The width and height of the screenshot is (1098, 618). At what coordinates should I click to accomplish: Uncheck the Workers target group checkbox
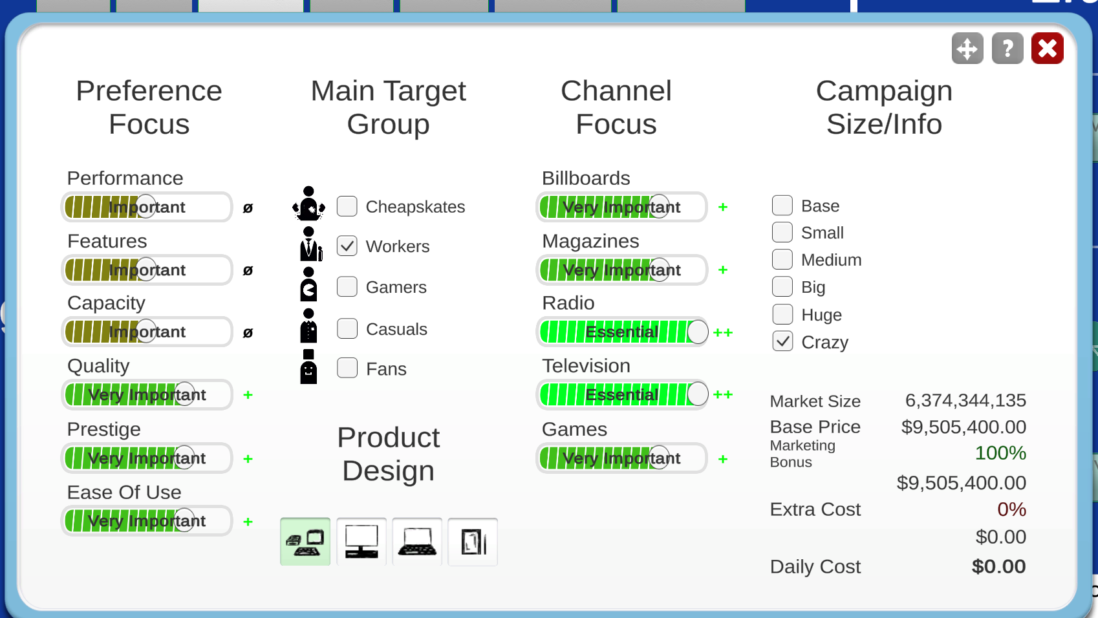tap(347, 246)
